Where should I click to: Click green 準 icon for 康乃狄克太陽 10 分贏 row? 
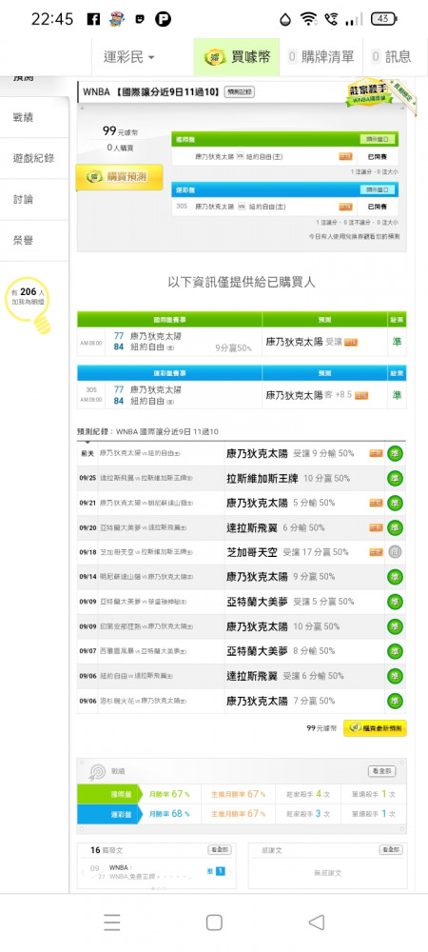(396, 626)
